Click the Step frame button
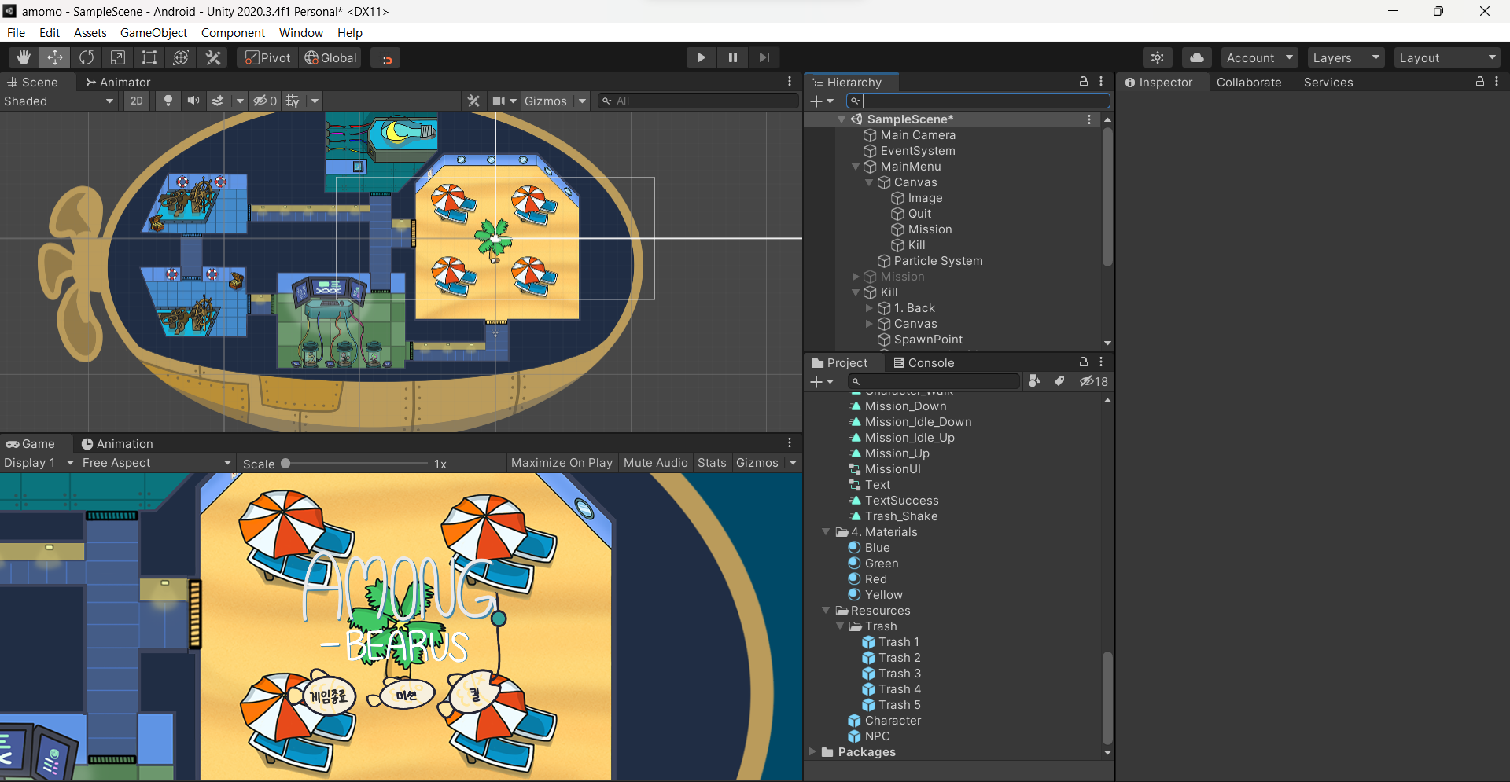This screenshot has width=1510, height=782. click(x=764, y=57)
